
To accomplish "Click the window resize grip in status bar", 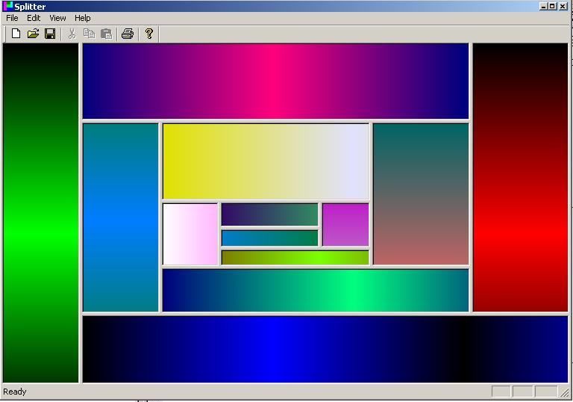I will tap(565, 392).
